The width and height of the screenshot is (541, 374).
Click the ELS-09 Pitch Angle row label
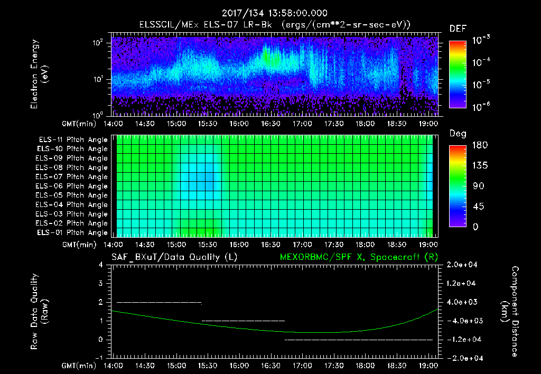pyautogui.click(x=72, y=158)
